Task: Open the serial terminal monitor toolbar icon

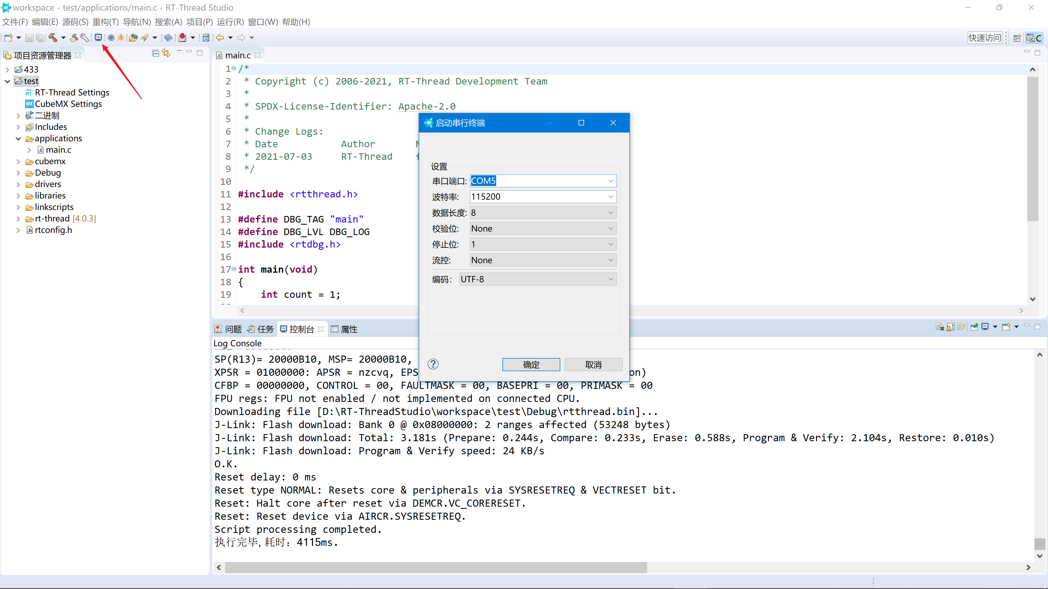Action: pyautogui.click(x=98, y=38)
